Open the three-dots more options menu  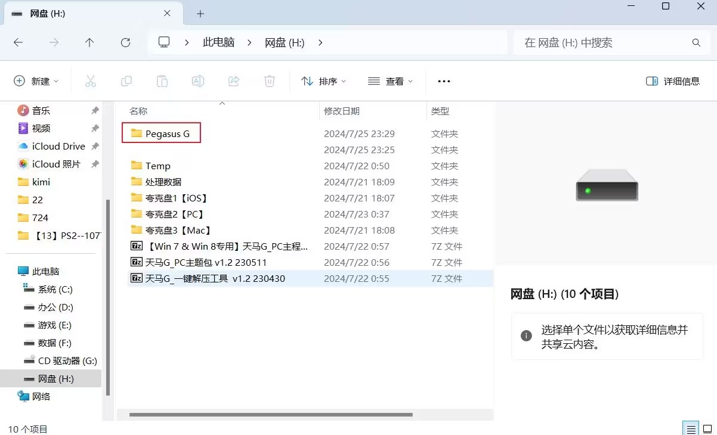[444, 81]
